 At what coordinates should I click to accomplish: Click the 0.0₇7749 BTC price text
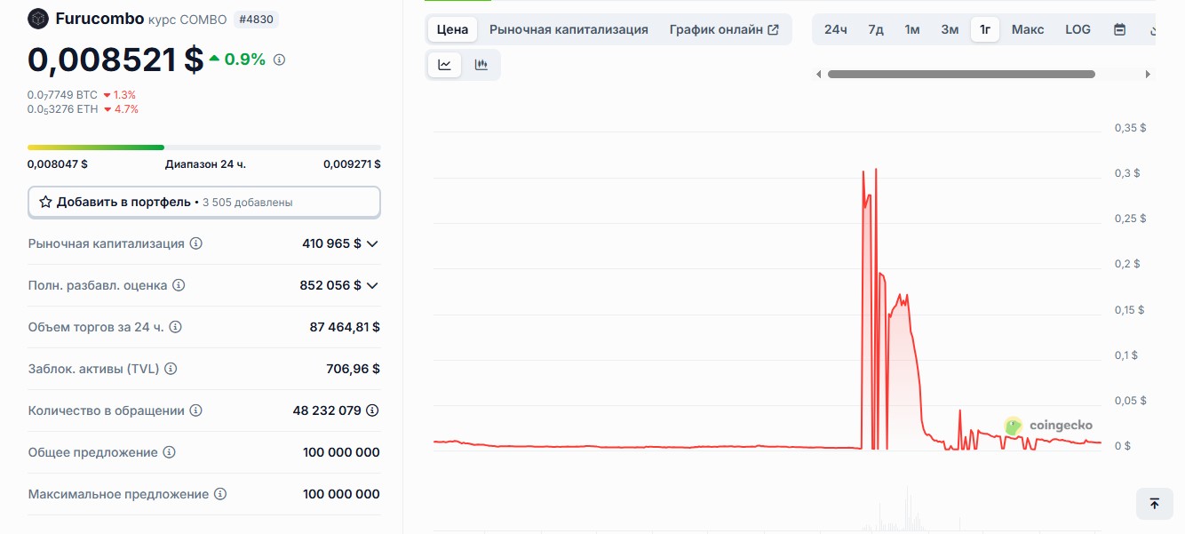pos(62,95)
